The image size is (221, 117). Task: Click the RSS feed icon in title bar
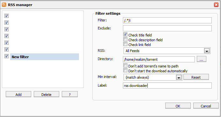4,5
